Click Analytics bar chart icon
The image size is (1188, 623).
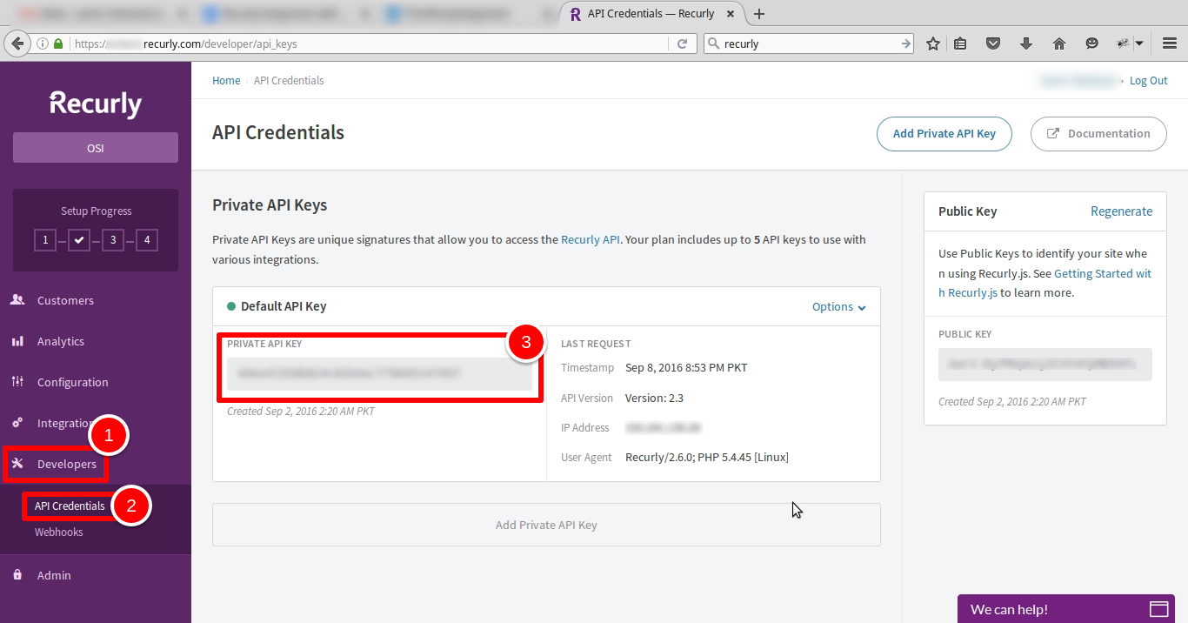tap(17, 341)
